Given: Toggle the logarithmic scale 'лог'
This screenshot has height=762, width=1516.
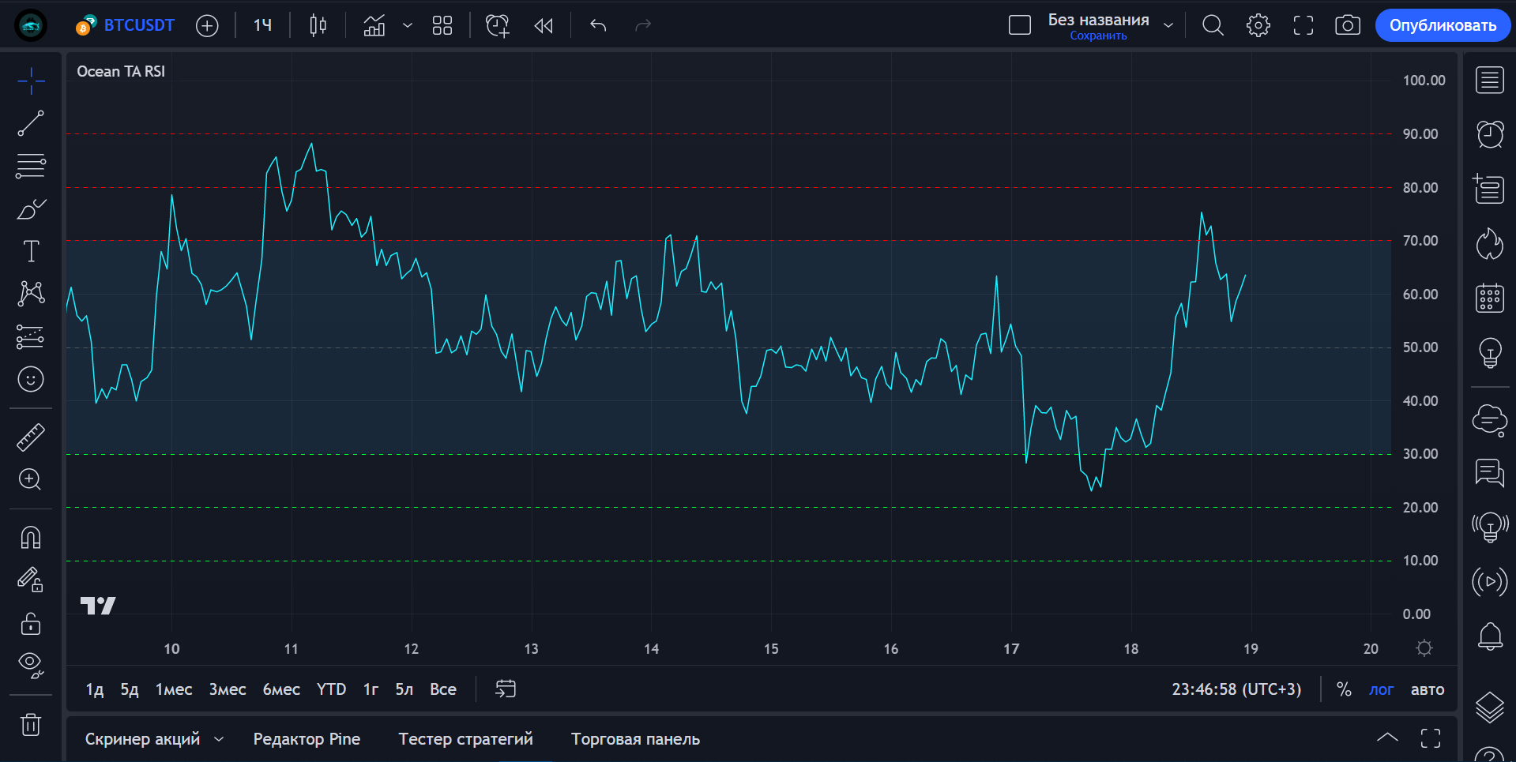Looking at the screenshot, I should (1381, 689).
